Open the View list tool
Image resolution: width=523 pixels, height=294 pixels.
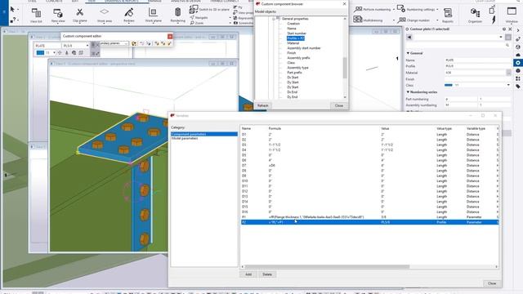tap(36, 15)
